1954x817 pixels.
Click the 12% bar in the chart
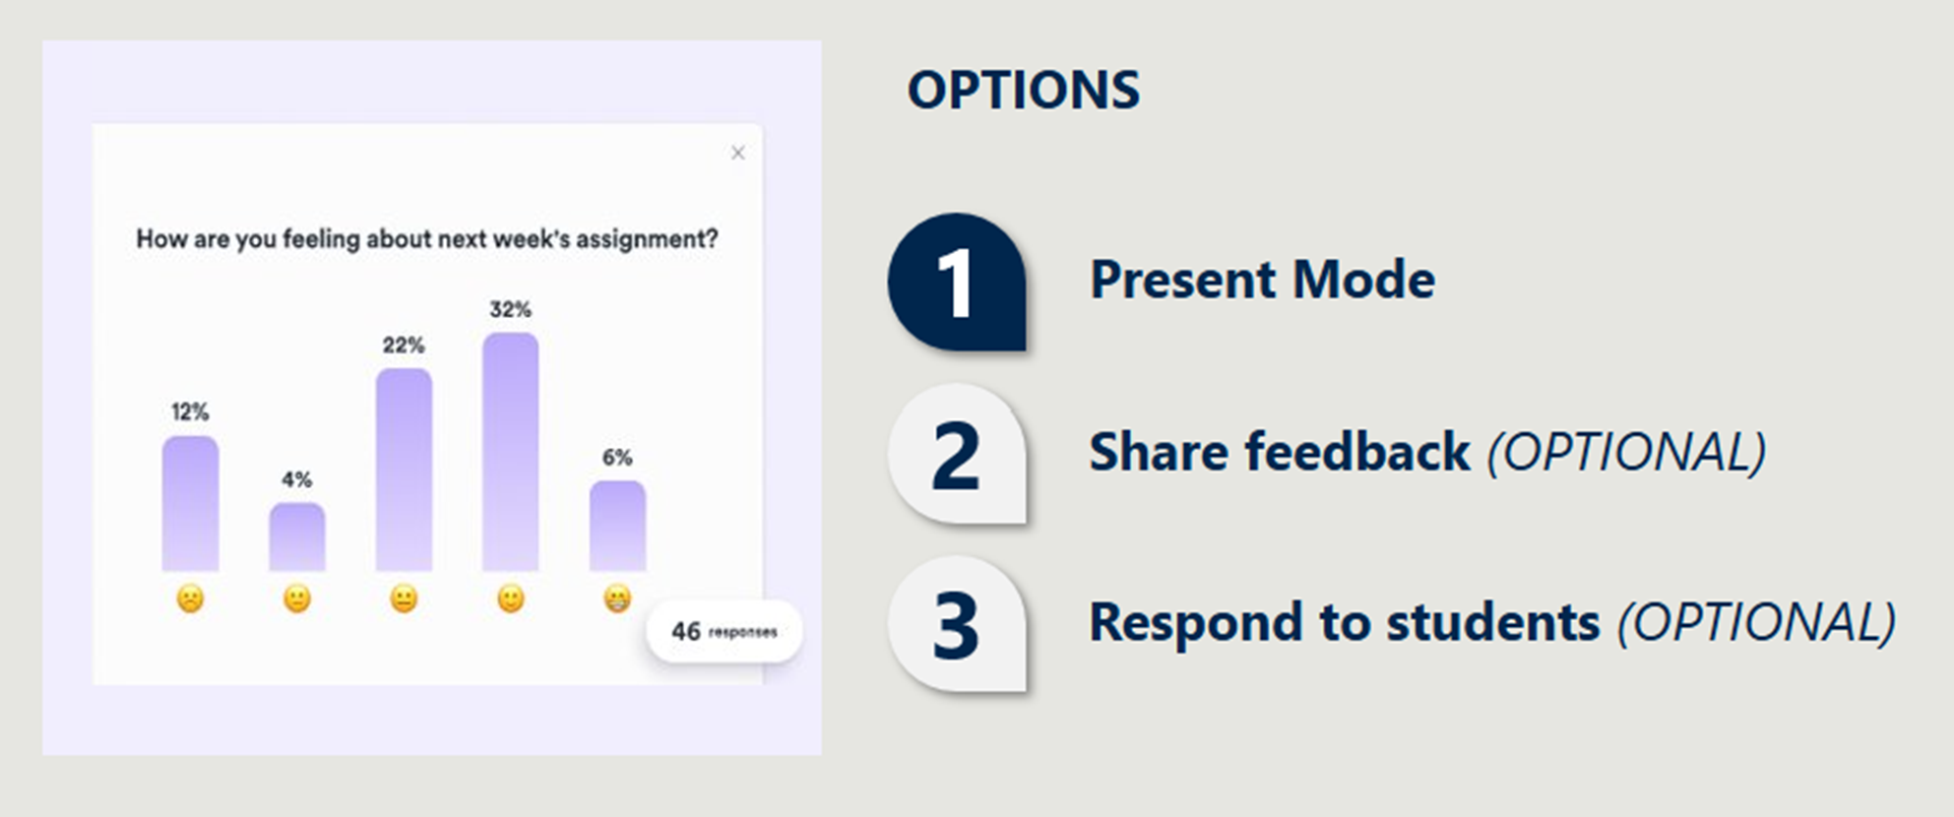click(190, 503)
